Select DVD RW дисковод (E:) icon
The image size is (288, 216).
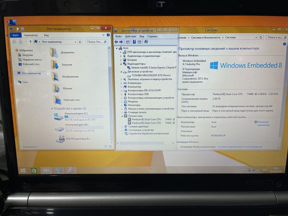60,139
